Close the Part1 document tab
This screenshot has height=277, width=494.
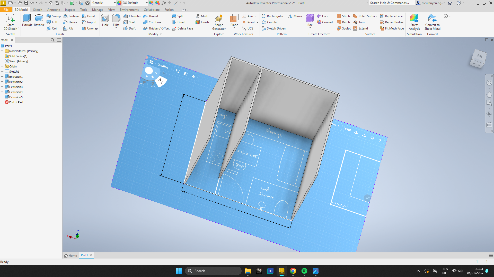click(91, 255)
